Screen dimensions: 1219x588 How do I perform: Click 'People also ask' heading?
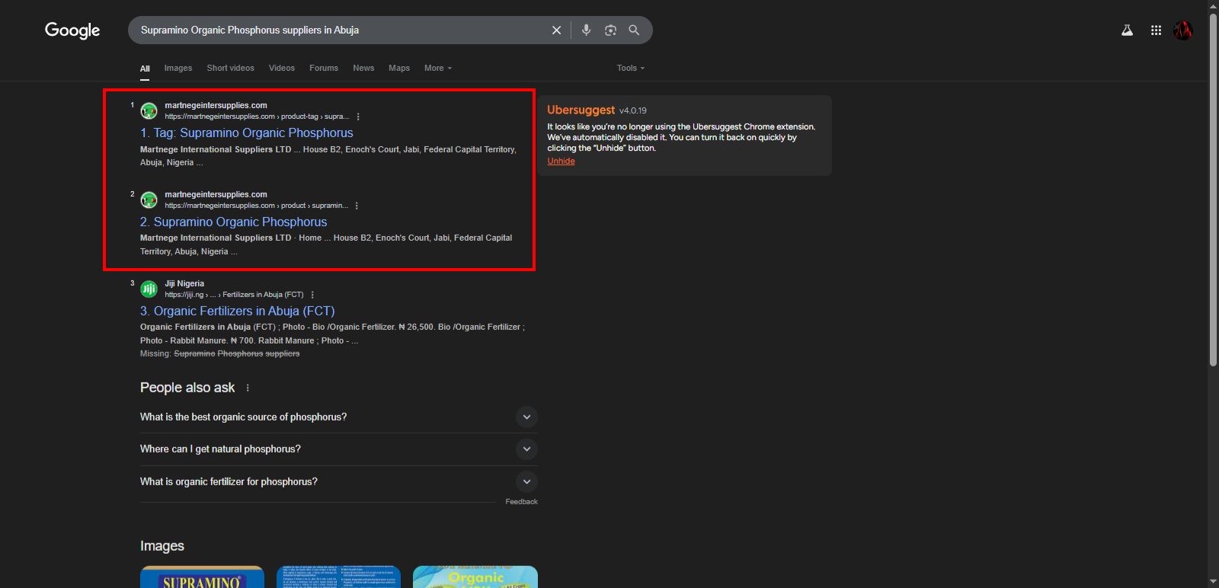pyautogui.click(x=187, y=388)
